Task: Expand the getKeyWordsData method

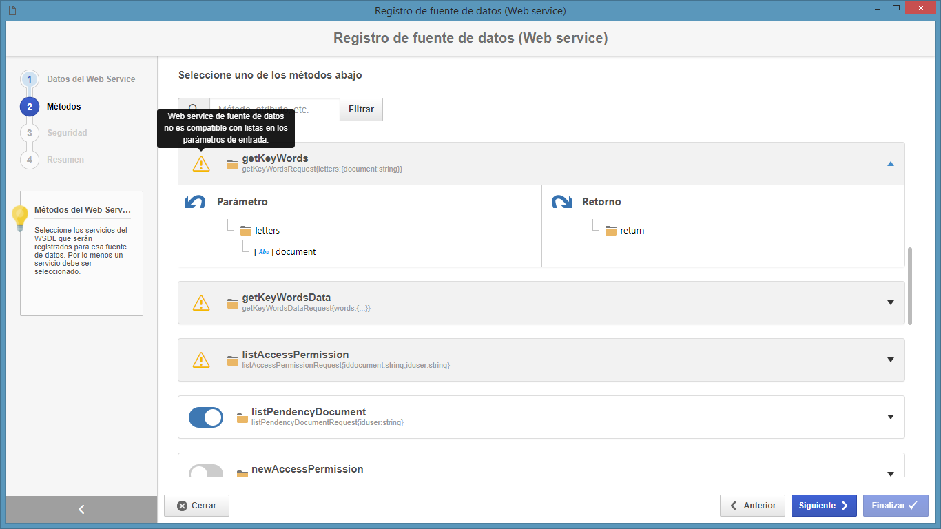Action: click(x=891, y=303)
